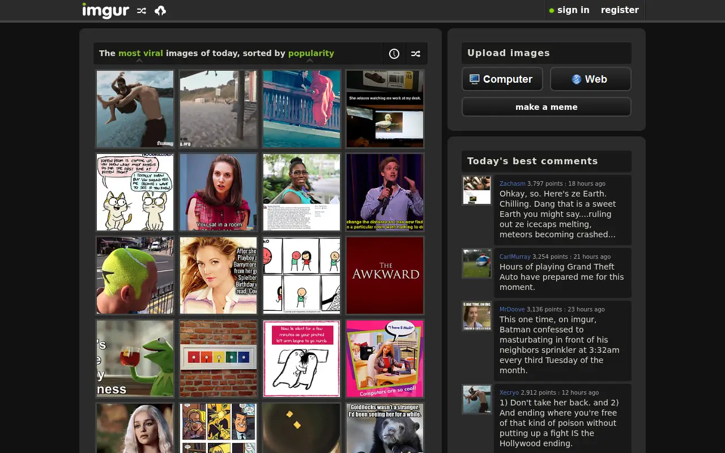Open the Cyanide and Happiness comic image

click(x=302, y=275)
